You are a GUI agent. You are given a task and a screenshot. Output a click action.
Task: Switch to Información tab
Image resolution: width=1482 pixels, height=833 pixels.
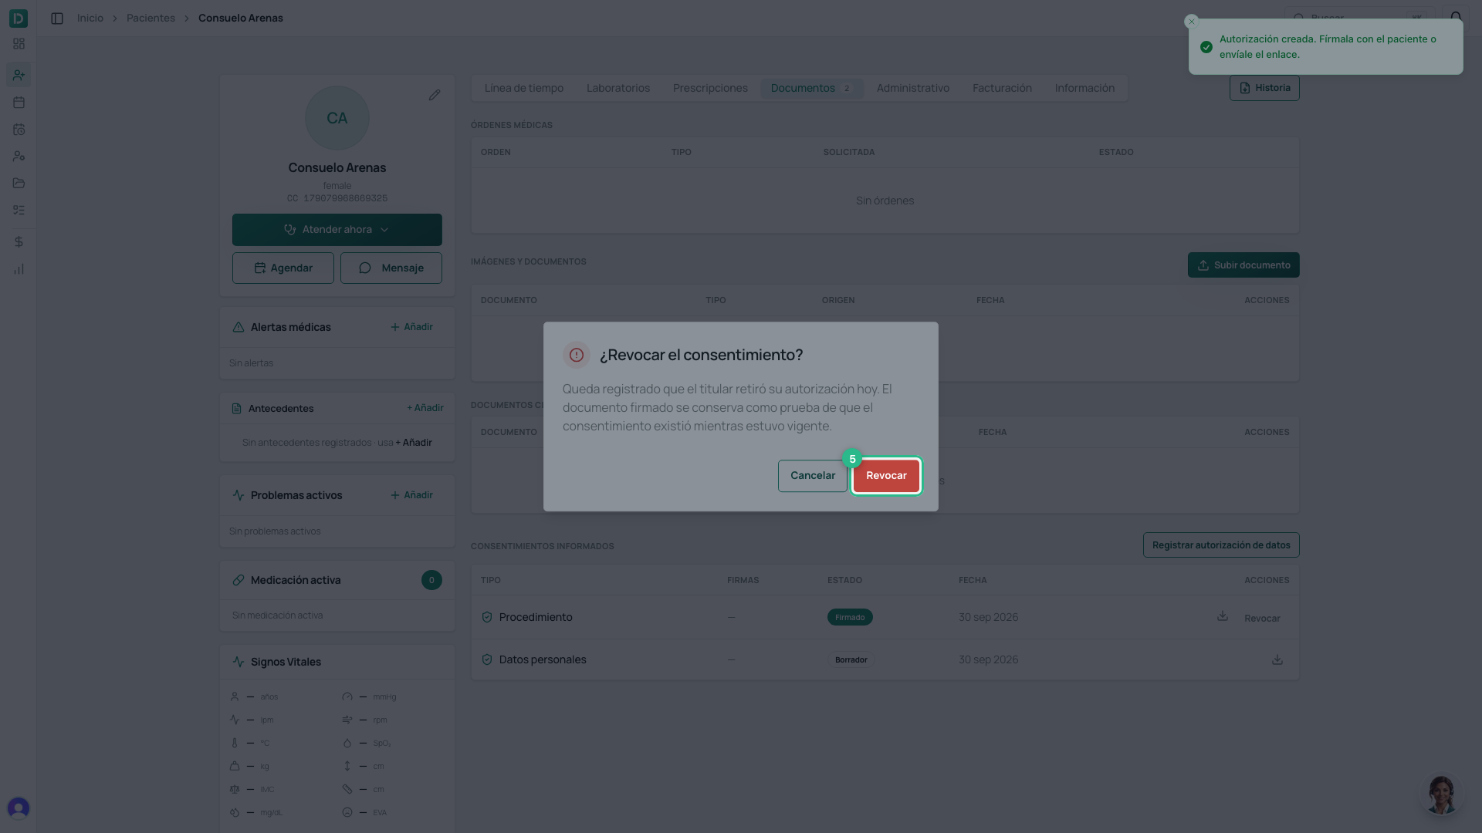pyautogui.click(x=1084, y=88)
